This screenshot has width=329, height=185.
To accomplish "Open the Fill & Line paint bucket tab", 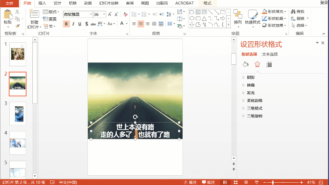I will [245, 64].
